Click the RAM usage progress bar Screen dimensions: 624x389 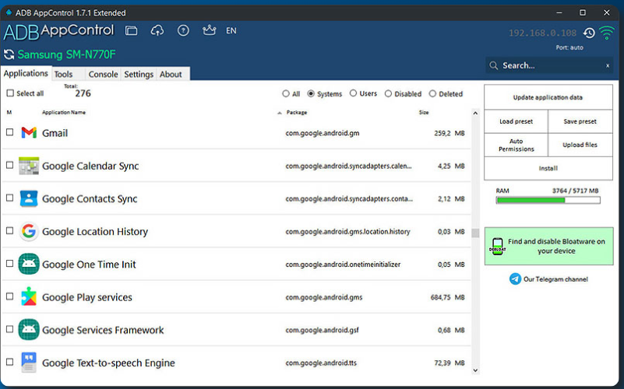(x=548, y=200)
